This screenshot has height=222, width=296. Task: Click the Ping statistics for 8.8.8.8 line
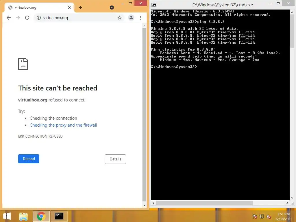pyautogui.click(x=183, y=49)
